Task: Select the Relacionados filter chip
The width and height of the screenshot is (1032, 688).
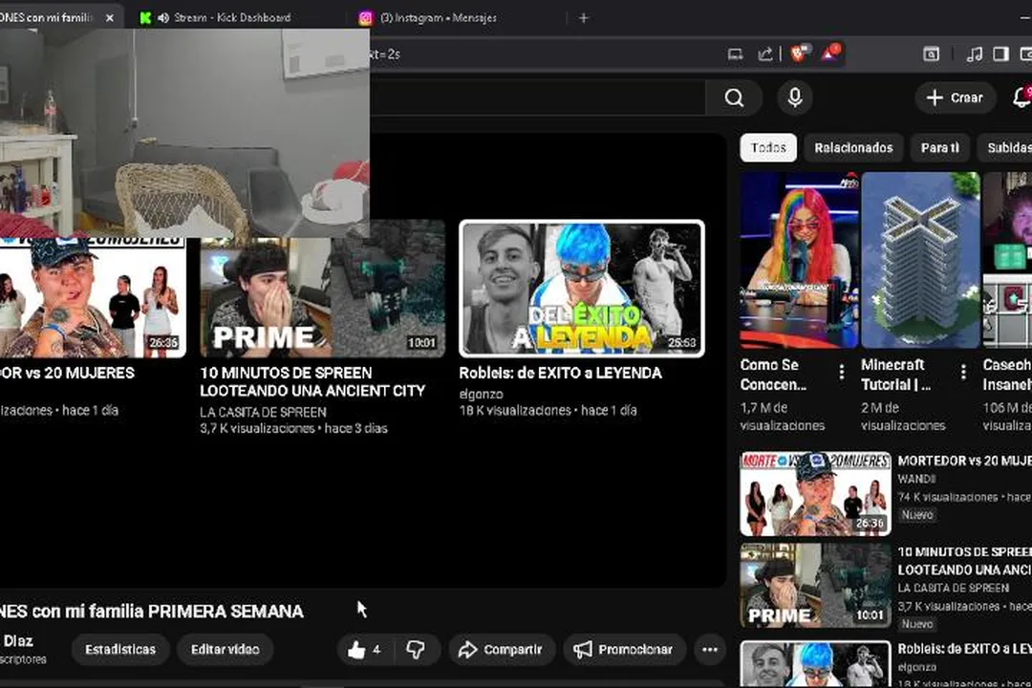Action: (853, 147)
